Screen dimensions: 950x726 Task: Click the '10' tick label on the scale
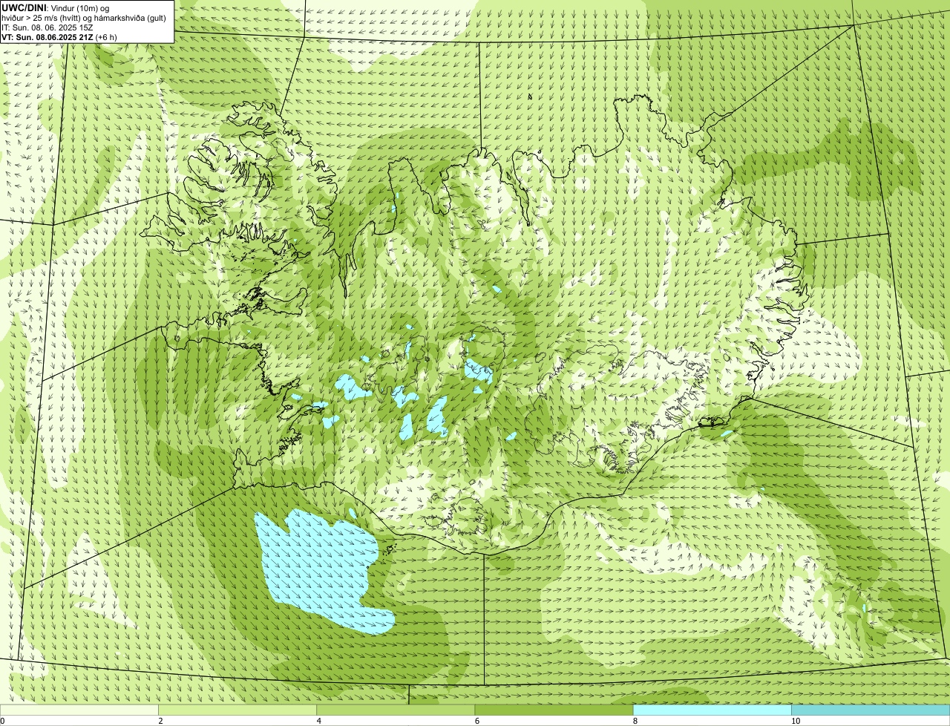pos(795,721)
